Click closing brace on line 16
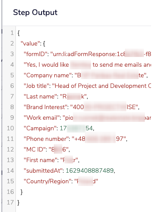The image size is (159, 212). tap(22, 192)
